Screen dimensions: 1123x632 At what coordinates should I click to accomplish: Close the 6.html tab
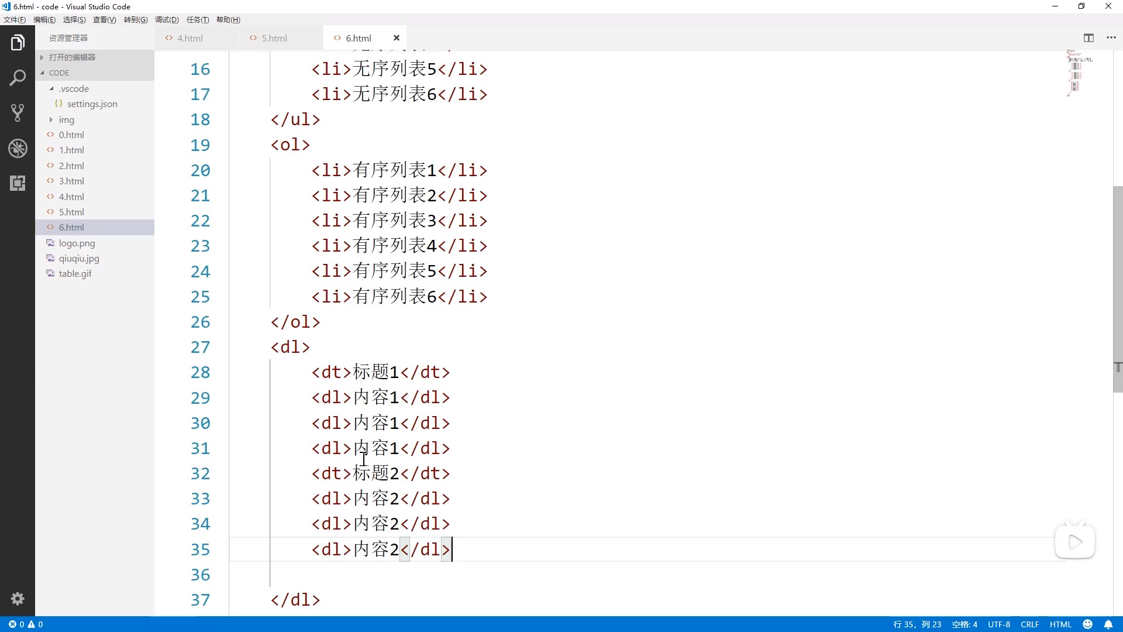pos(397,38)
